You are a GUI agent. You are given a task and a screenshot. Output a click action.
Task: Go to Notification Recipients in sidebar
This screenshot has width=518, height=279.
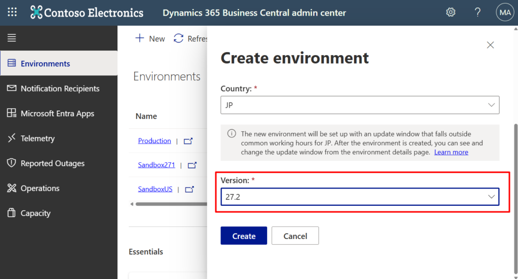(59, 88)
